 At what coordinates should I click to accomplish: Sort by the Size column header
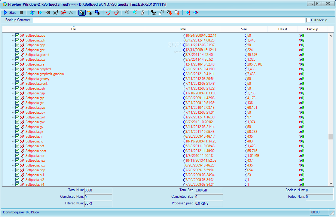tap(244, 29)
